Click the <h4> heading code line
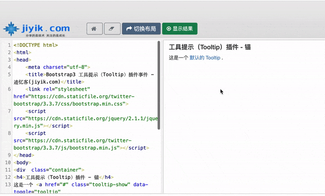The width and height of the screenshot is (325, 196). coord(63,177)
